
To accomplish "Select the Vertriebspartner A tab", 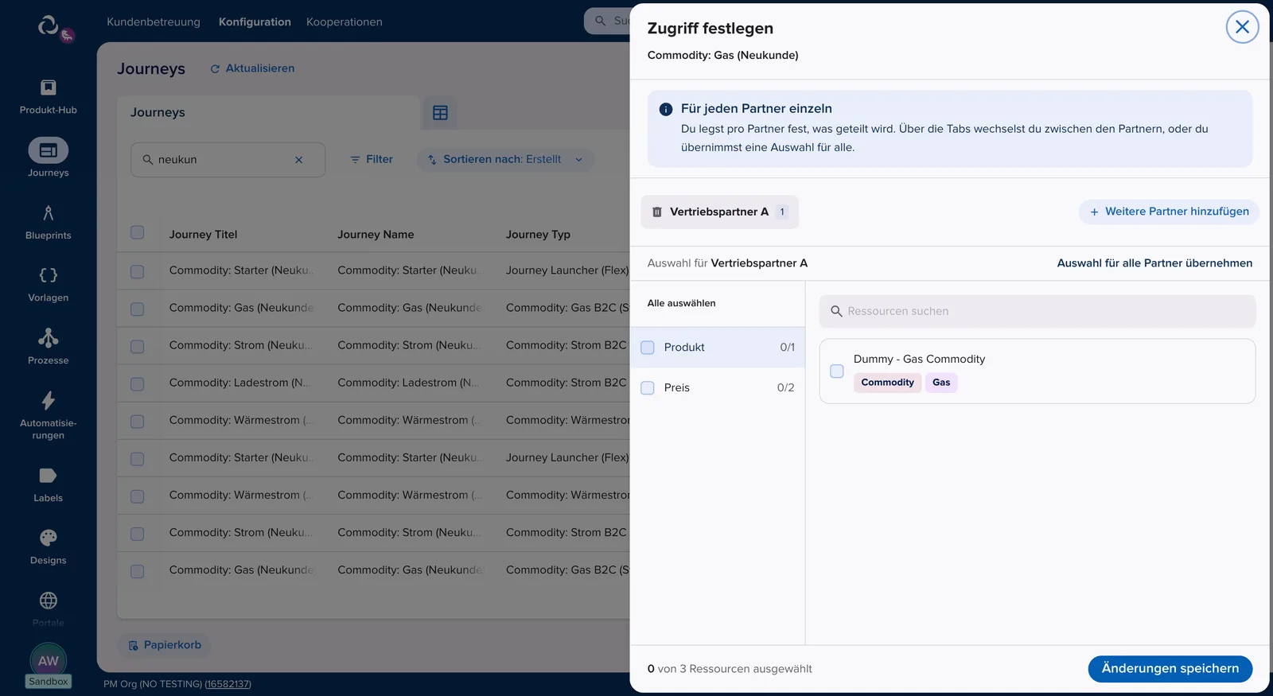I will pyautogui.click(x=720, y=212).
